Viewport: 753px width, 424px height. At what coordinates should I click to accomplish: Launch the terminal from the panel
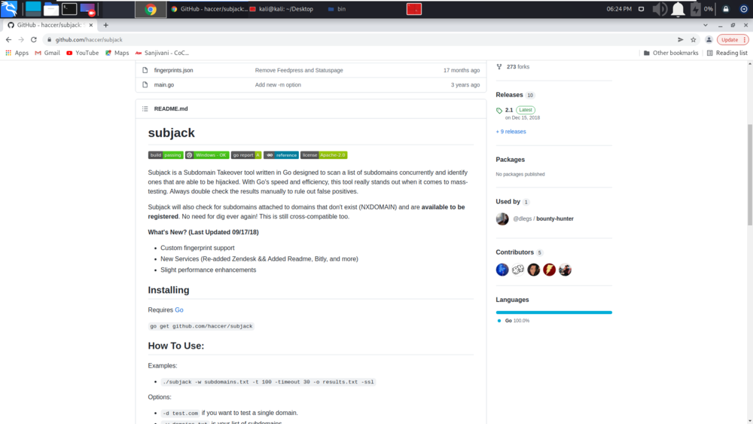(69, 8)
